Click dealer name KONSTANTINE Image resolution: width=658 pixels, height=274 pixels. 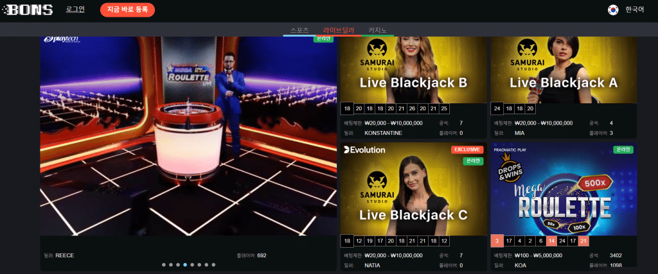384,133
